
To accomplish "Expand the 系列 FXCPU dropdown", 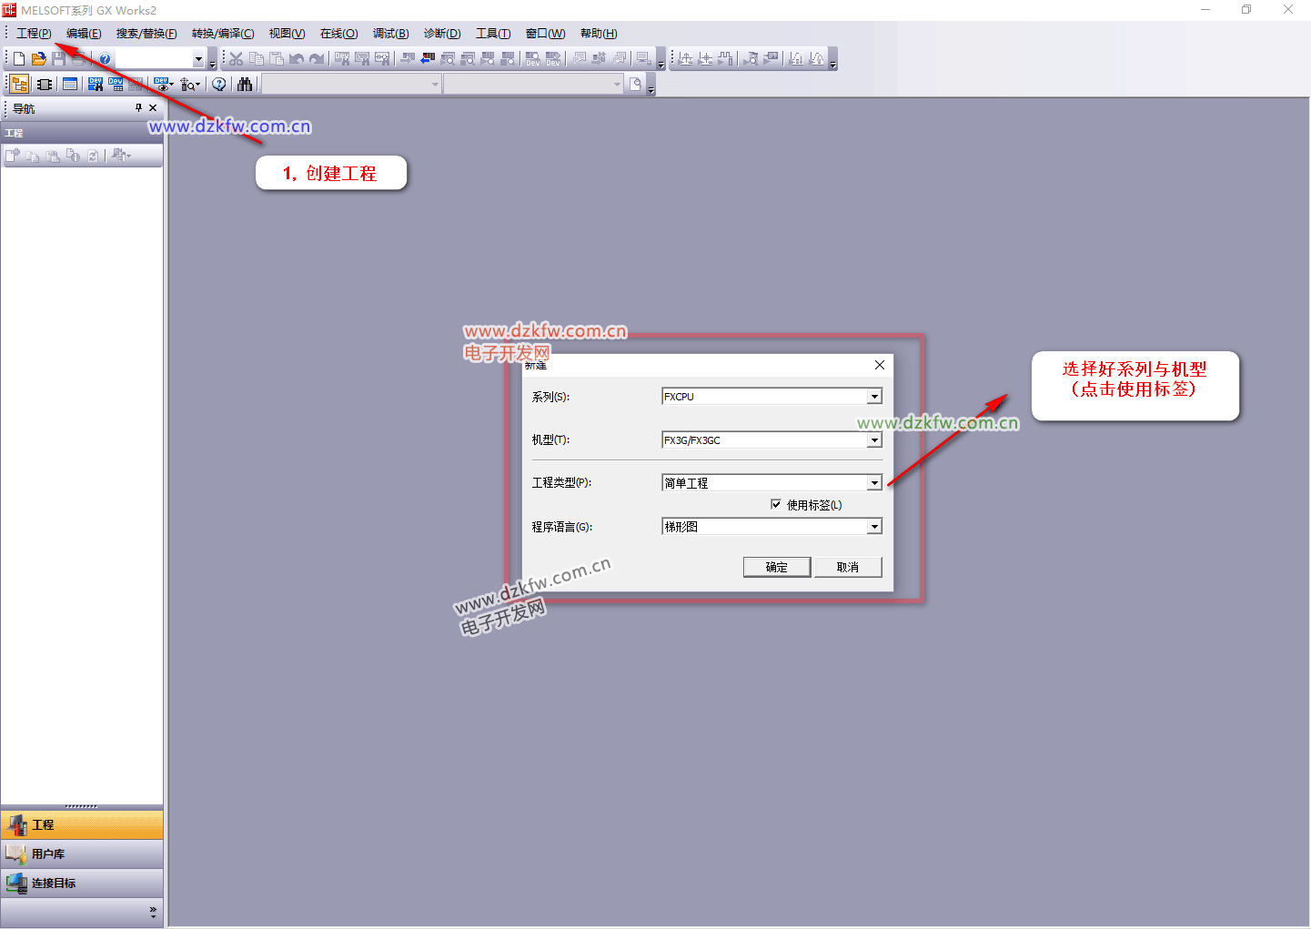I will 873,397.
